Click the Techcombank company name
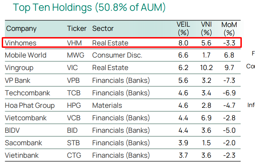 [x=27, y=93]
